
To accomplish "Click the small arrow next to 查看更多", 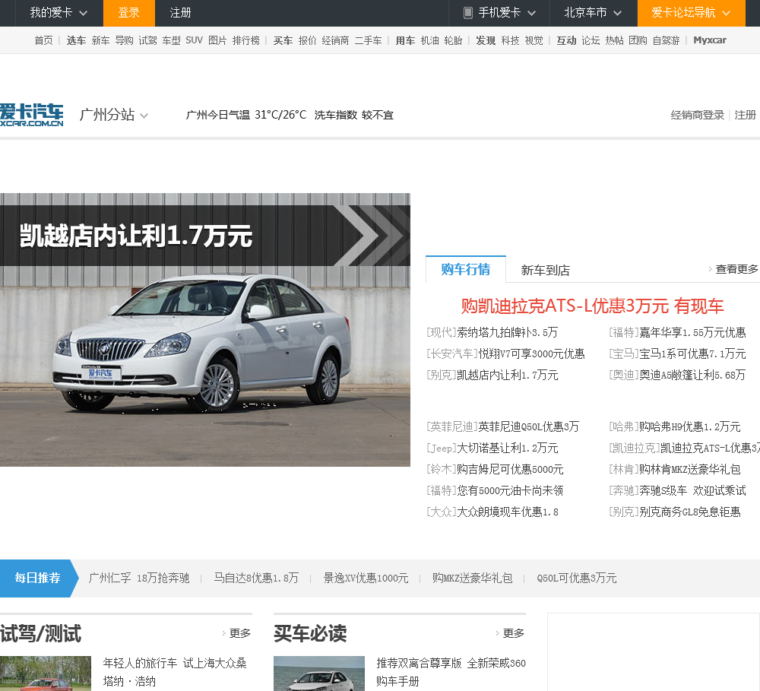I will [710, 269].
